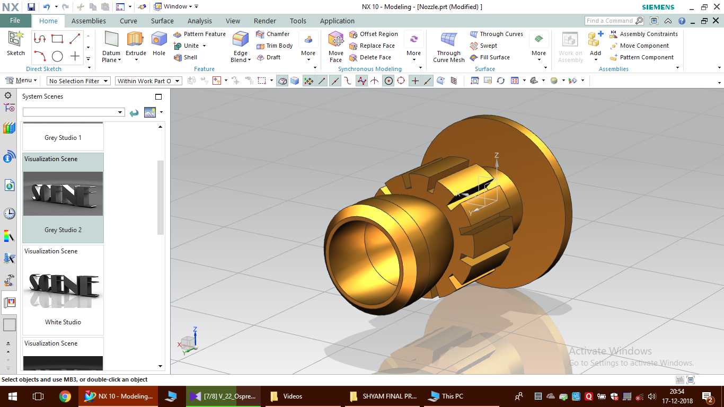Click the scenes panel vertical scrollbar
The width and height of the screenshot is (724, 407).
pos(161,197)
